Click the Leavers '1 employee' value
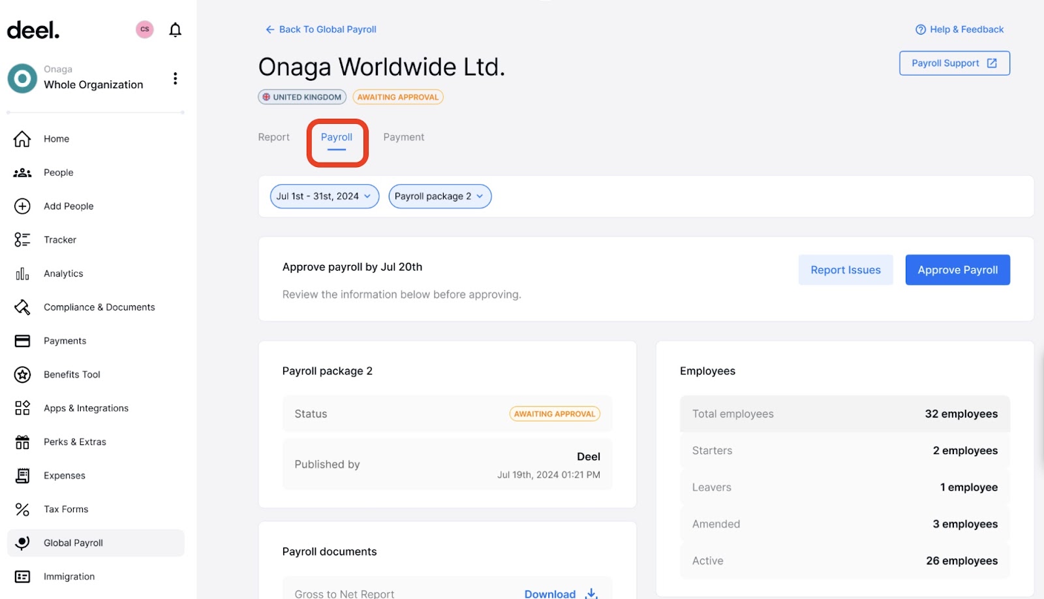This screenshot has width=1044, height=599. coord(969,487)
